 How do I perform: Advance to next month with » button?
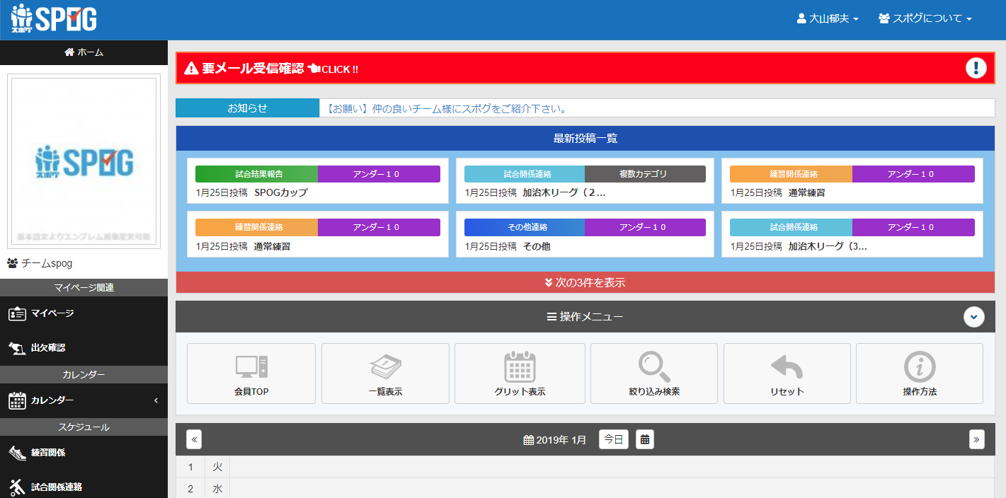(976, 439)
